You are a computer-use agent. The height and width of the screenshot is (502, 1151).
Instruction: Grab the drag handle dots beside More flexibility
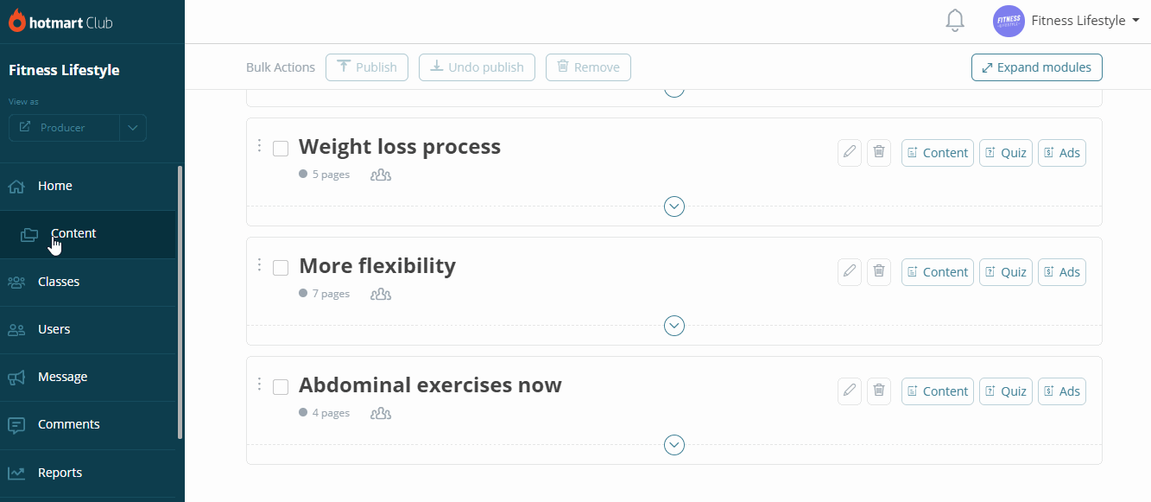click(x=259, y=264)
